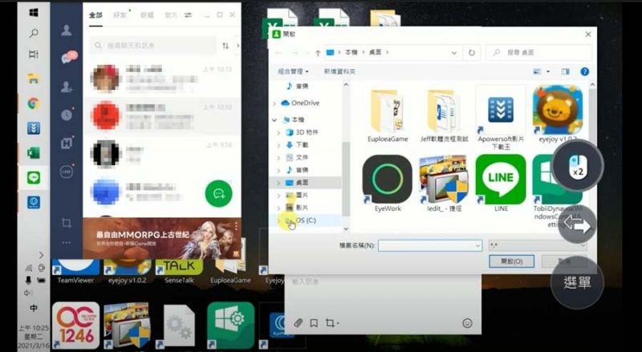Click the green new chat button
This screenshot has height=352, width=642.
pyautogui.click(x=218, y=192)
